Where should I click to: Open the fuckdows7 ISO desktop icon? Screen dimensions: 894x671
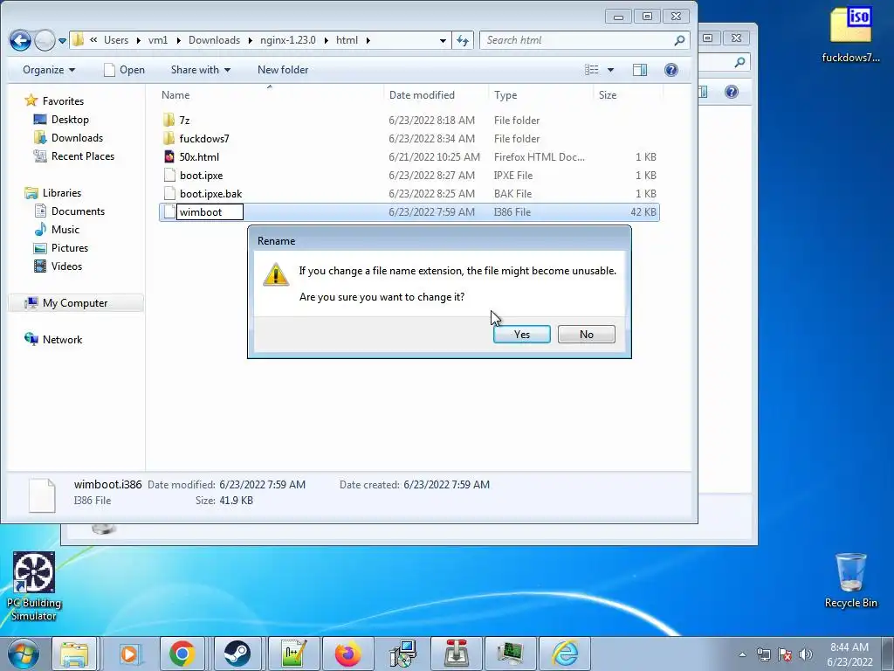(x=850, y=34)
